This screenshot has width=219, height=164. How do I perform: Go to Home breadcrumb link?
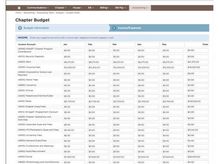[18, 13]
